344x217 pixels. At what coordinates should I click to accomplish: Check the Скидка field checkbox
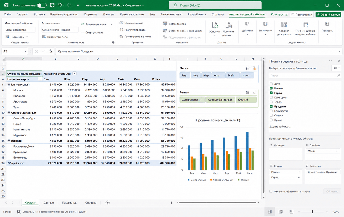click(x=271, y=116)
